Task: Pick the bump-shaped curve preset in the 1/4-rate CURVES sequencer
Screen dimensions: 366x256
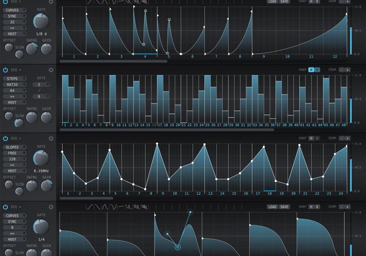Action: click(x=105, y=207)
